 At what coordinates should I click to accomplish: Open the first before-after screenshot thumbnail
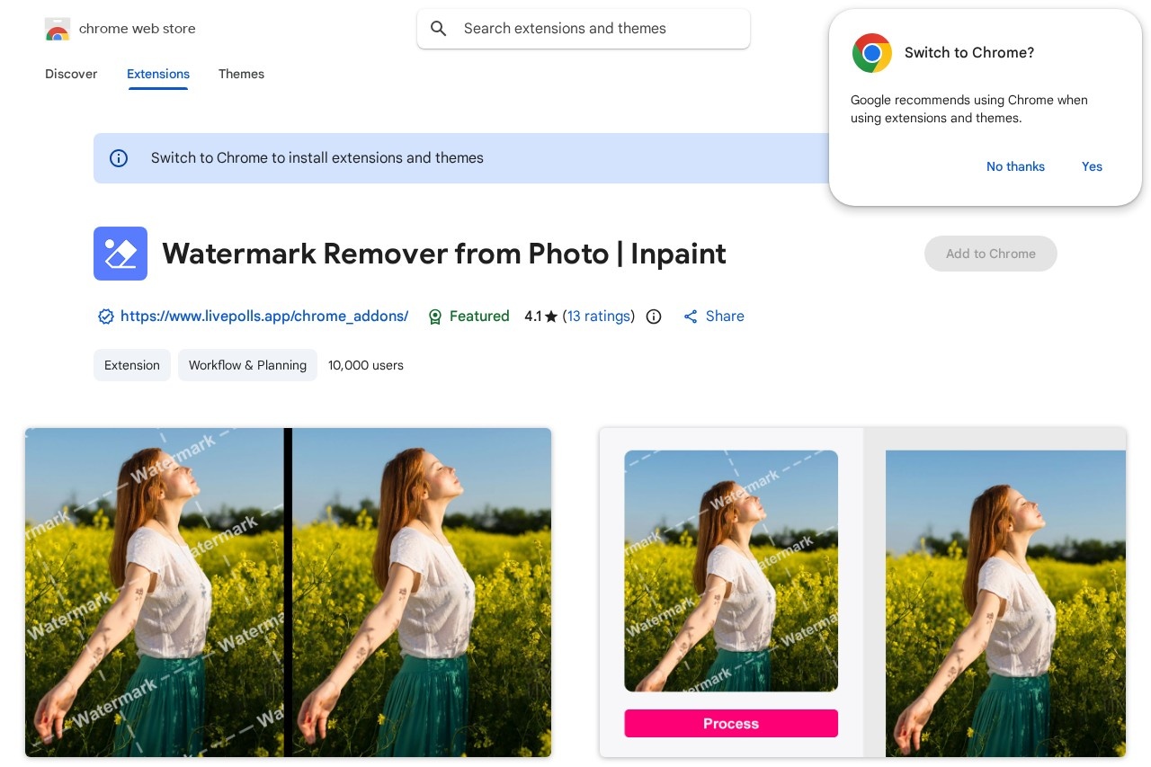pyautogui.click(x=288, y=592)
